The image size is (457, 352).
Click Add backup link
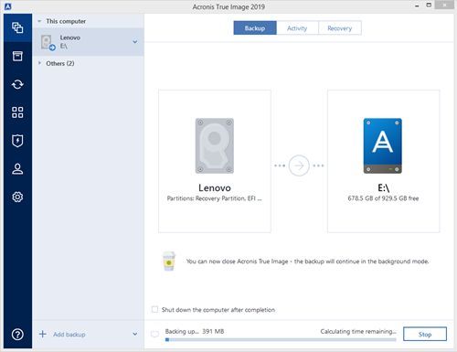click(x=69, y=335)
